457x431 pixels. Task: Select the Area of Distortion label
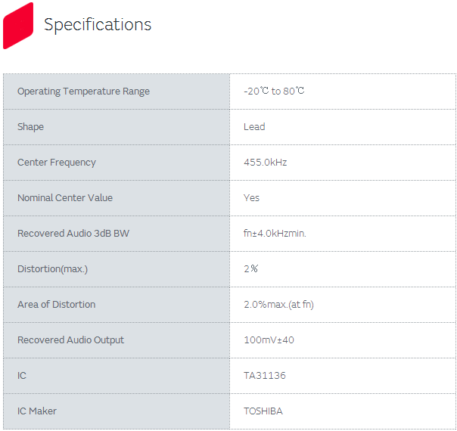click(x=57, y=305)
